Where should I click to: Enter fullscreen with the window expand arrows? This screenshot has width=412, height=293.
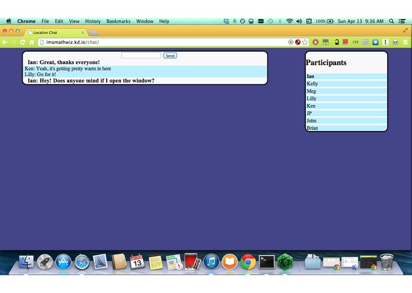click(405, 31)
